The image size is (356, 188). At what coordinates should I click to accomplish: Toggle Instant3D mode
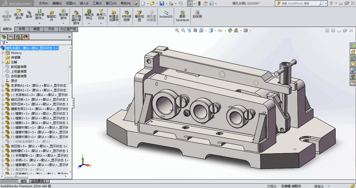(166, 15)
